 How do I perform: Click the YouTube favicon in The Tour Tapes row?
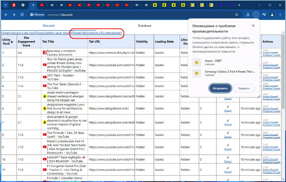(44, 86)
